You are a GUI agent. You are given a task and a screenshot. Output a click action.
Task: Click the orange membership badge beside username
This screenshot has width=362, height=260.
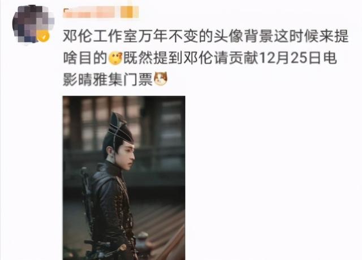click(x=130, y=12)
